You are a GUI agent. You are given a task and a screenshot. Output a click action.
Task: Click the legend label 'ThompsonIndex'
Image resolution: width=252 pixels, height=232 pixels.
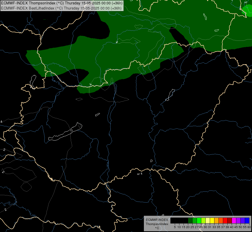pyautogui.click(x=157, y=224)
